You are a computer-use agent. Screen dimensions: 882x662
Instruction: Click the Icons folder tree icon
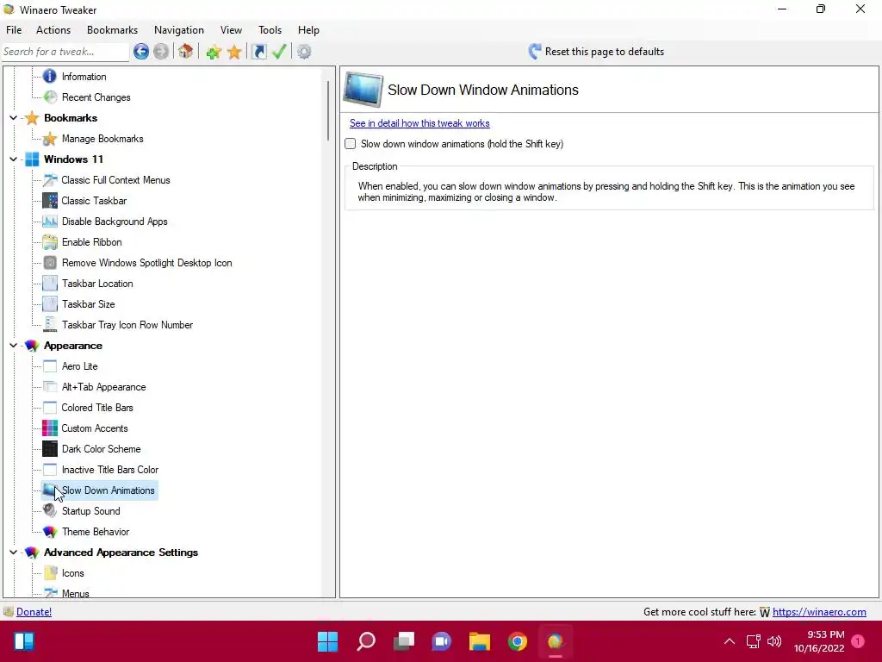pos(50,573)
